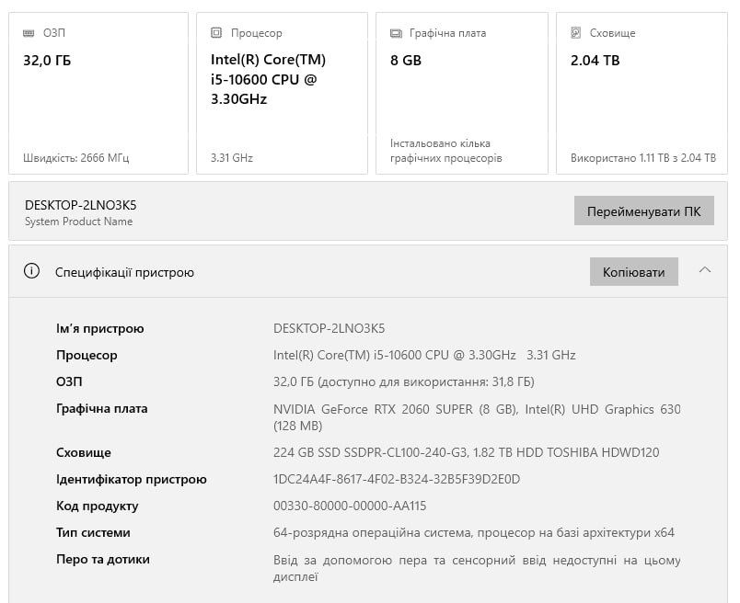Select the Код продукту value 00330-80000-00000-AA115
740x603 pixels.
pos(350,506)
